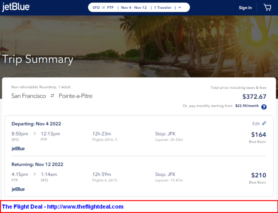
Task: Click the $22.90/month text
Action: click(x=247, y=106)
